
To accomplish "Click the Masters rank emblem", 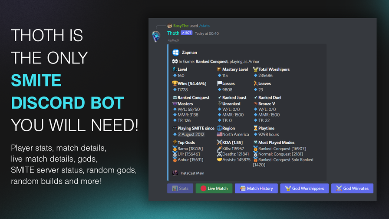I will 175,103.
